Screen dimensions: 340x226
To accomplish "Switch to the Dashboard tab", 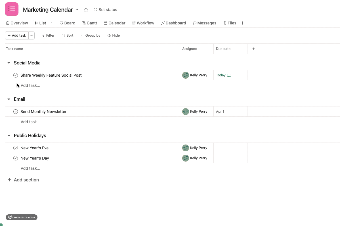I will coord(173,23).
